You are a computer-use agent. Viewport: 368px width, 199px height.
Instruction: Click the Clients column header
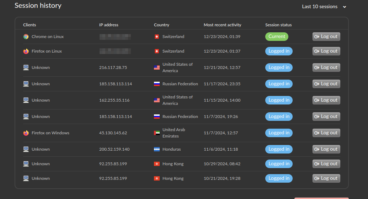click(30, 25)
